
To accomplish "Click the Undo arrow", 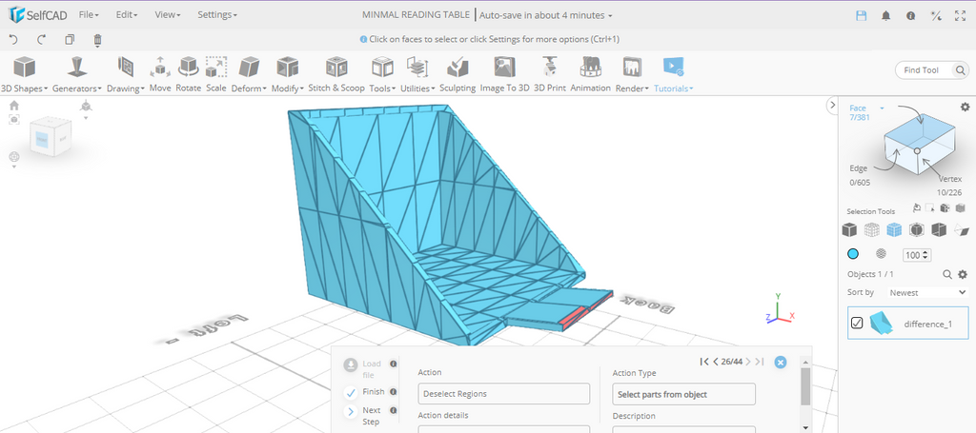I will point(13,40).
